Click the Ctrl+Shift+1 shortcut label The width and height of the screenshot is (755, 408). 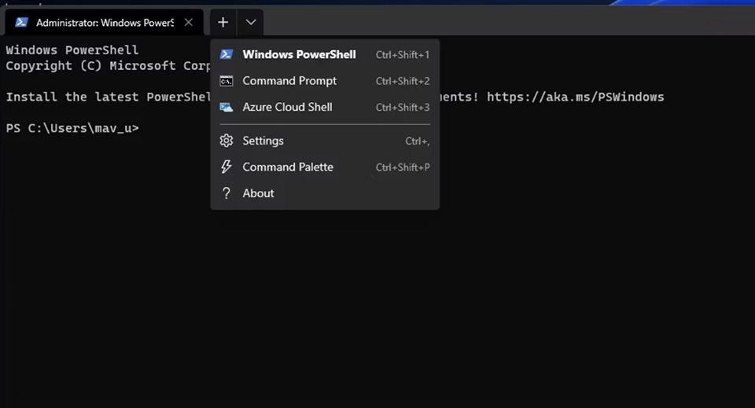pos(403,55)
